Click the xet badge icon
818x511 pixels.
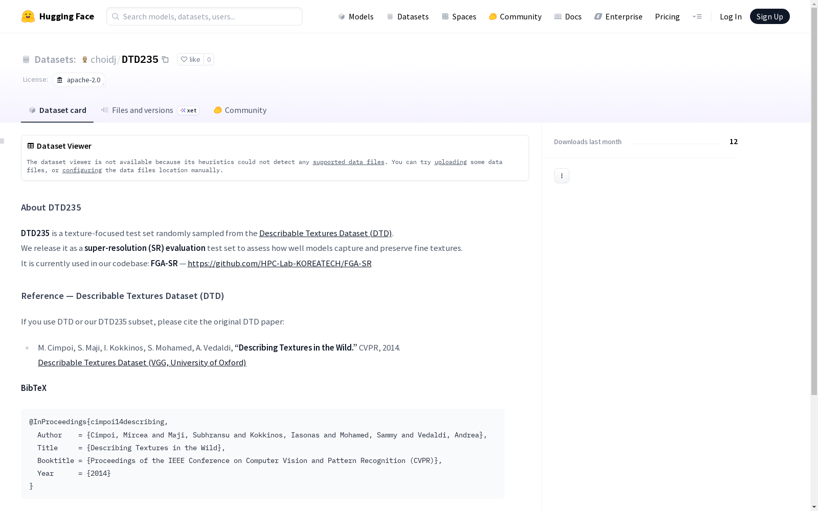tap(189, 110)
